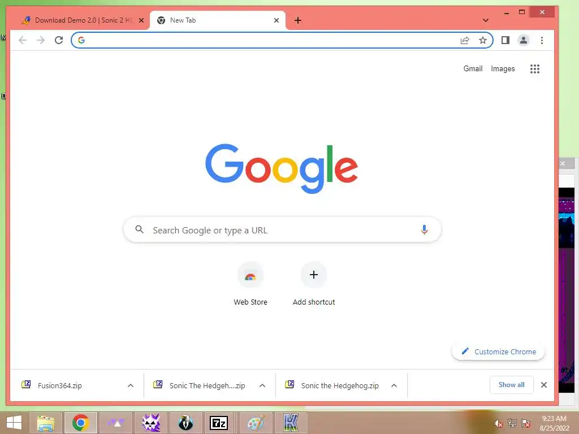Click Customize Chrome button
This screenshot has height=434, width=579.
coord(498,351)
